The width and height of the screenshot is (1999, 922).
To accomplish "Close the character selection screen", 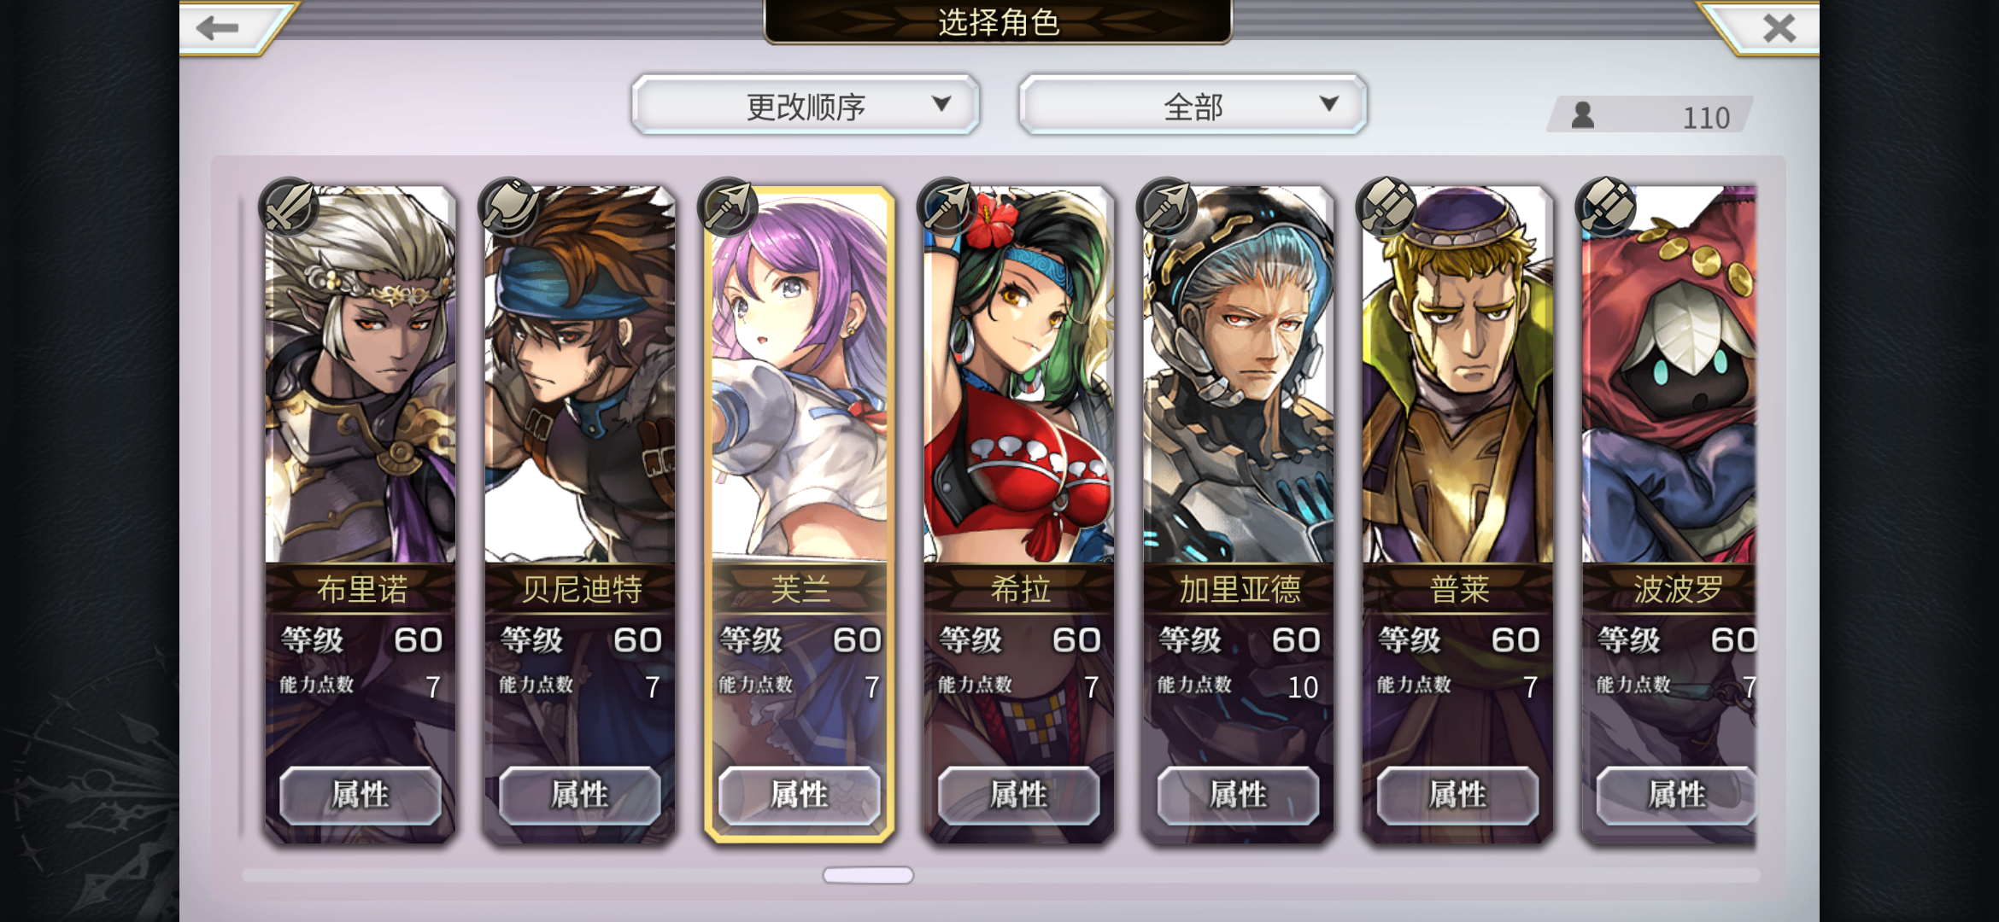I will click(x=1780, y=27).
